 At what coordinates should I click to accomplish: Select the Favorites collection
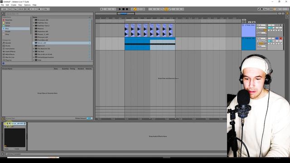(x=9, y=20)
